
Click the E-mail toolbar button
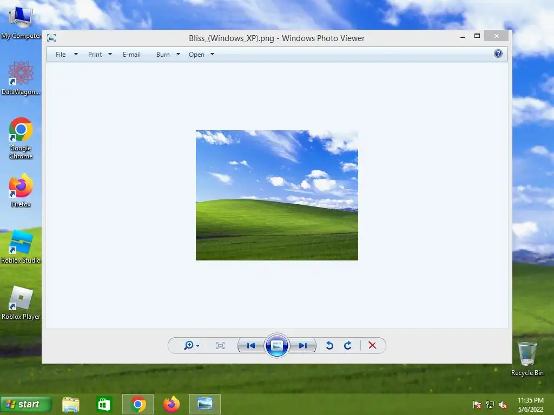pos(132,55)
